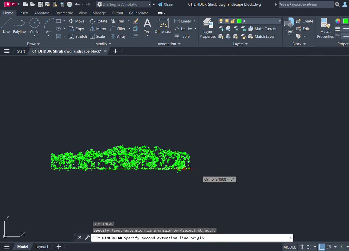
Task: Click Make Current in the Layers panel
Action: 263,29
